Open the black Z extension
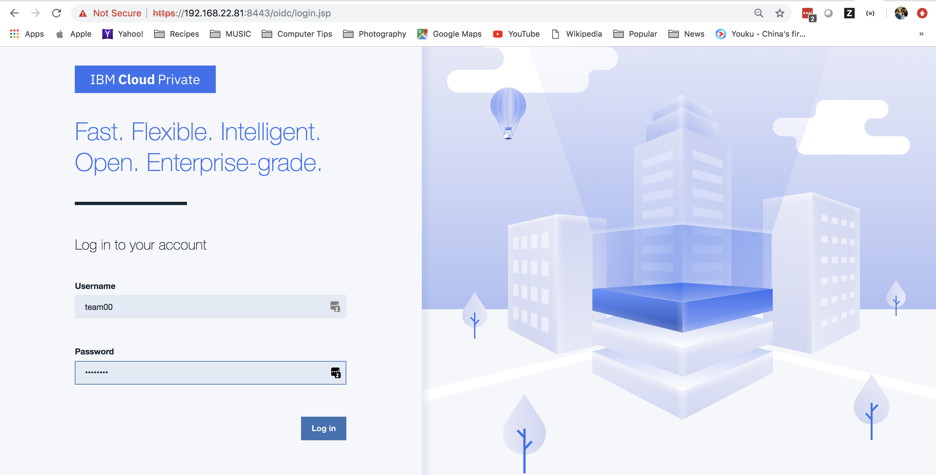 tap(849, 13)
